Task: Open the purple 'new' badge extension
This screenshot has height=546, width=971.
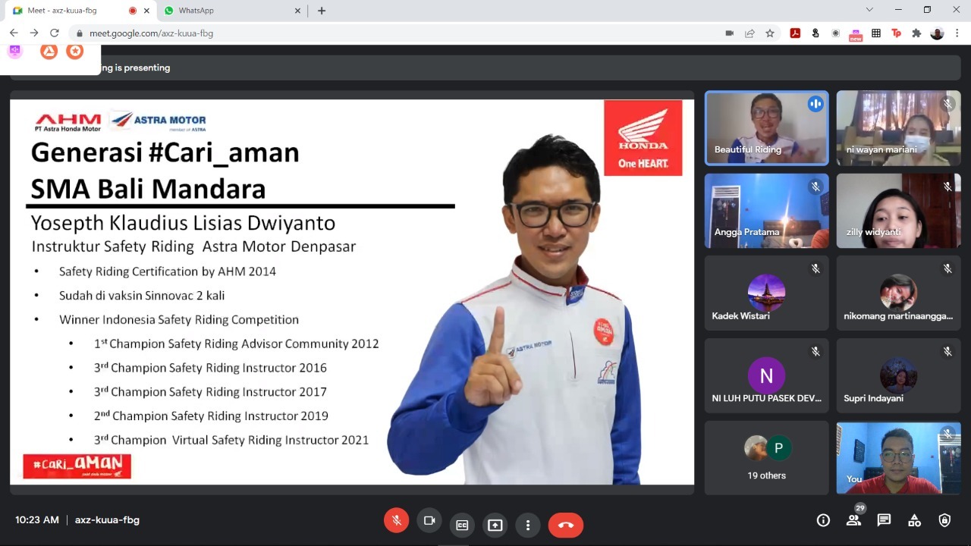Action: [856, 34]
